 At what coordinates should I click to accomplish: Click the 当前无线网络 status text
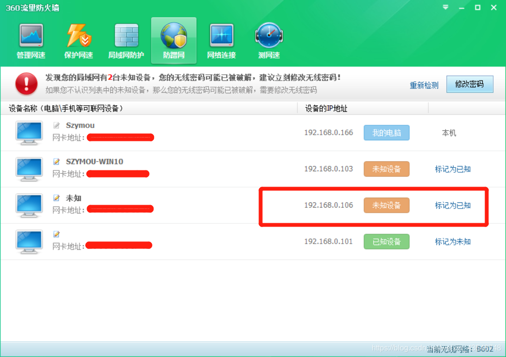[x=460, y=349]
